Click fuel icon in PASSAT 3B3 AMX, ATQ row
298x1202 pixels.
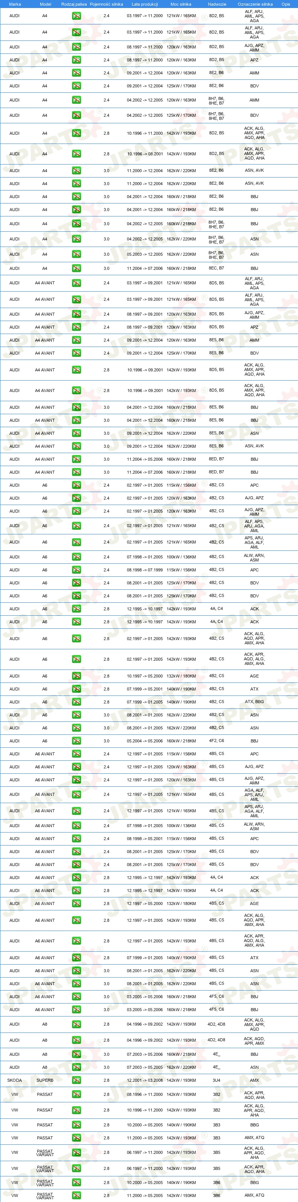pyautogui.click(x=76, y=1137)
